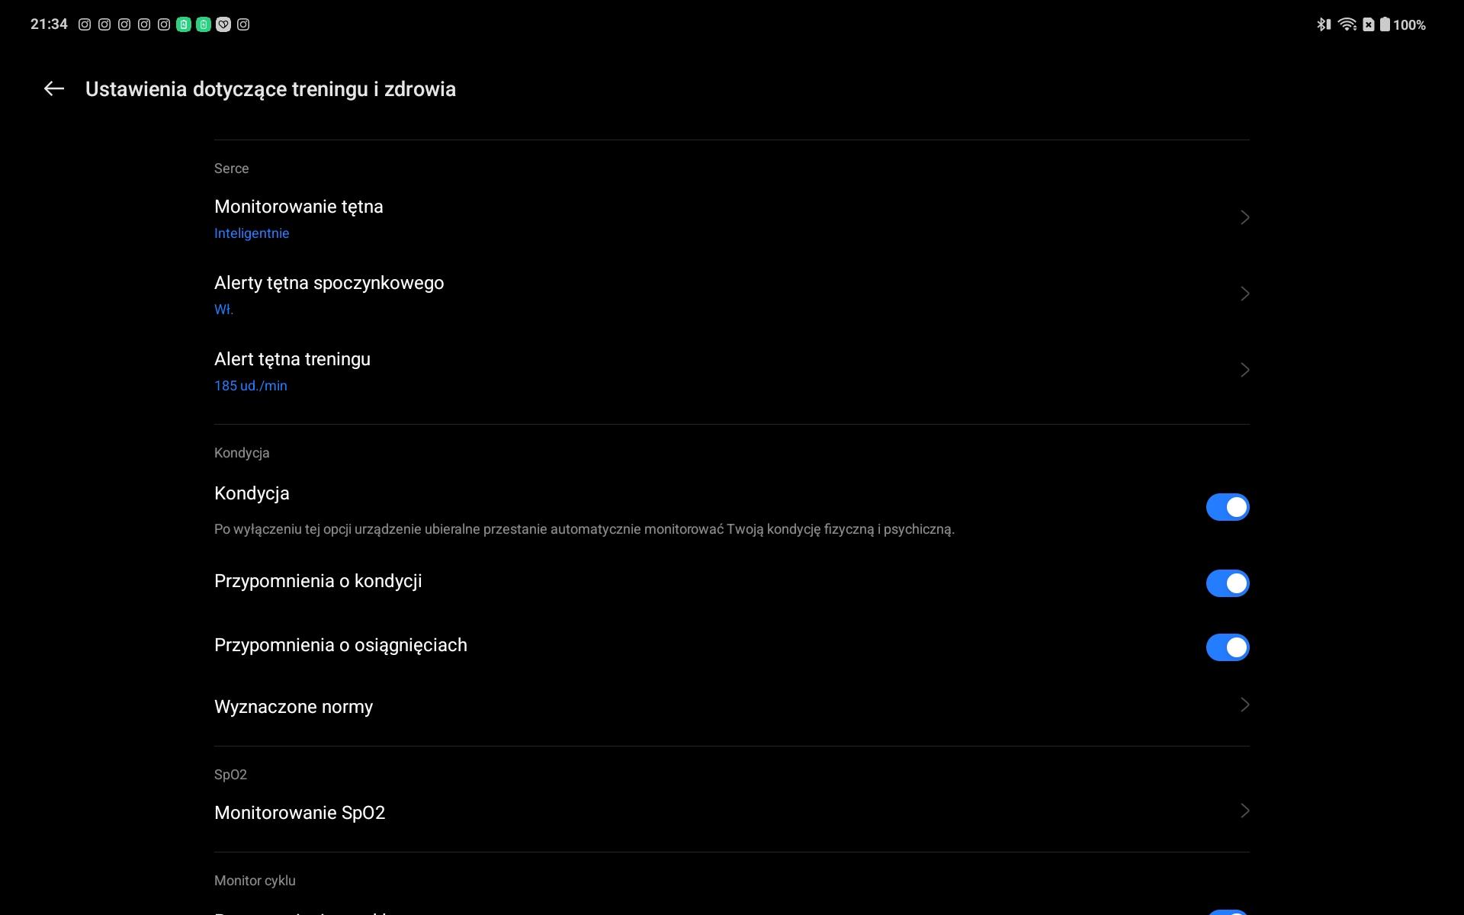This screenshot has width=1464, height=915.
Task: Expand Monitorowanie tętna via its chevron
Action: [1244, 217]
